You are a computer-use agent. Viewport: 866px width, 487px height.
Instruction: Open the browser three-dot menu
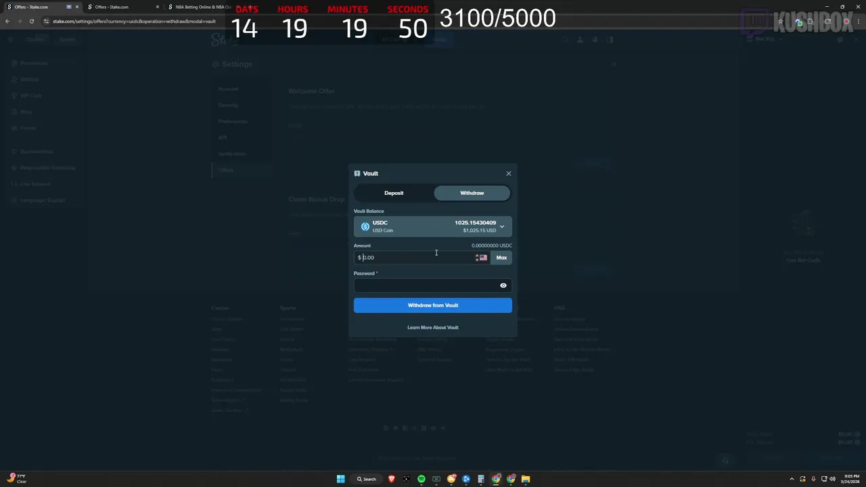click(859, 22)
